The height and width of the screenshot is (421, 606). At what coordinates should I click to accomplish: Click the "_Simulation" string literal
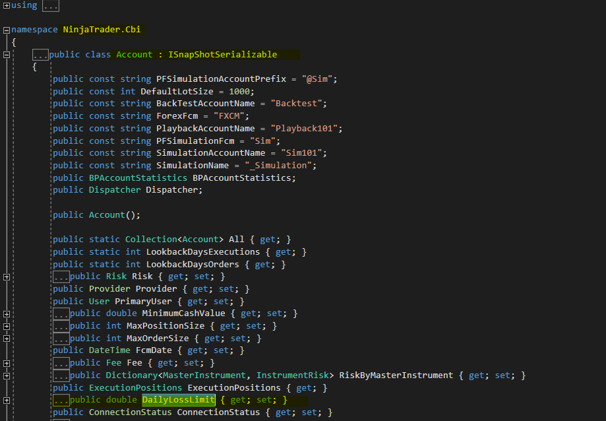[x=278, y=165]
